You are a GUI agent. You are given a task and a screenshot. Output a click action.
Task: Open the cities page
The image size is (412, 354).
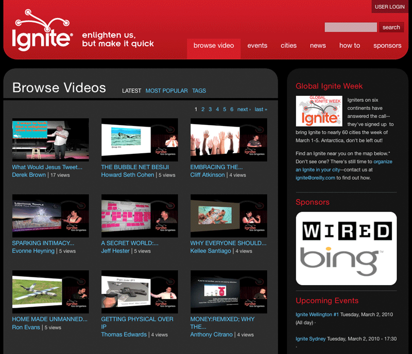click(288, 45)
